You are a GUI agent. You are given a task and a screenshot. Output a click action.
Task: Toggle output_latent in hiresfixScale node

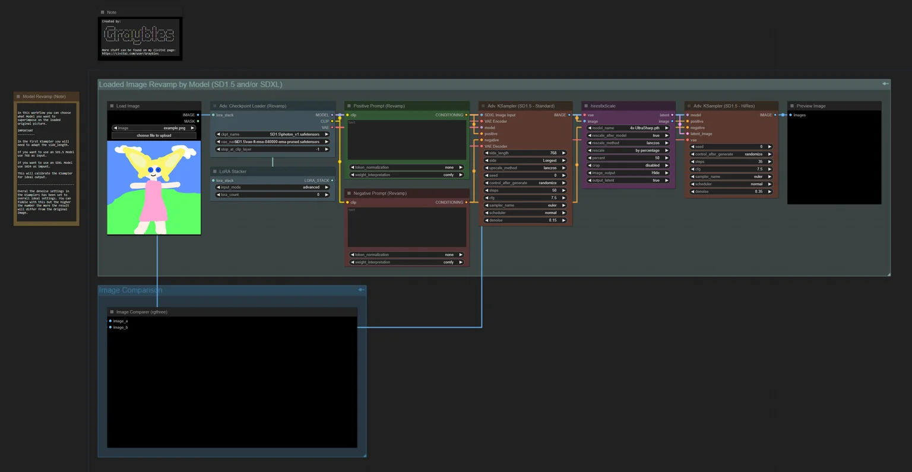pos(628,180)
